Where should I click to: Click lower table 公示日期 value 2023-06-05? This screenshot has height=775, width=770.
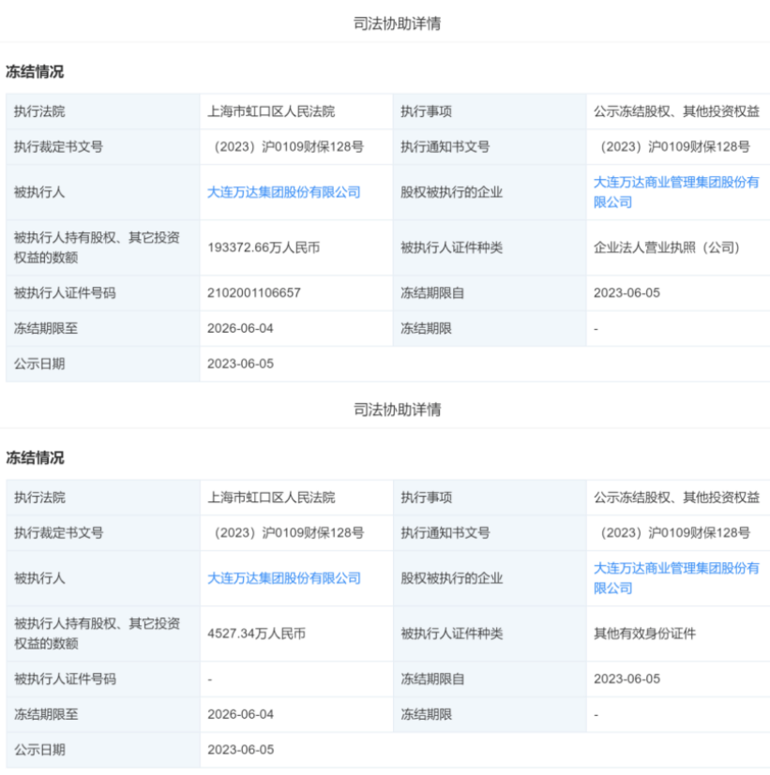[240, 751]
